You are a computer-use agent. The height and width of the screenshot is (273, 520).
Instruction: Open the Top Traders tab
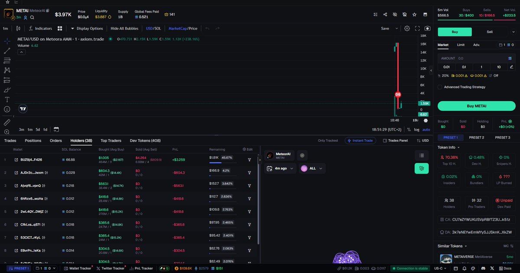tap(111, 141)
